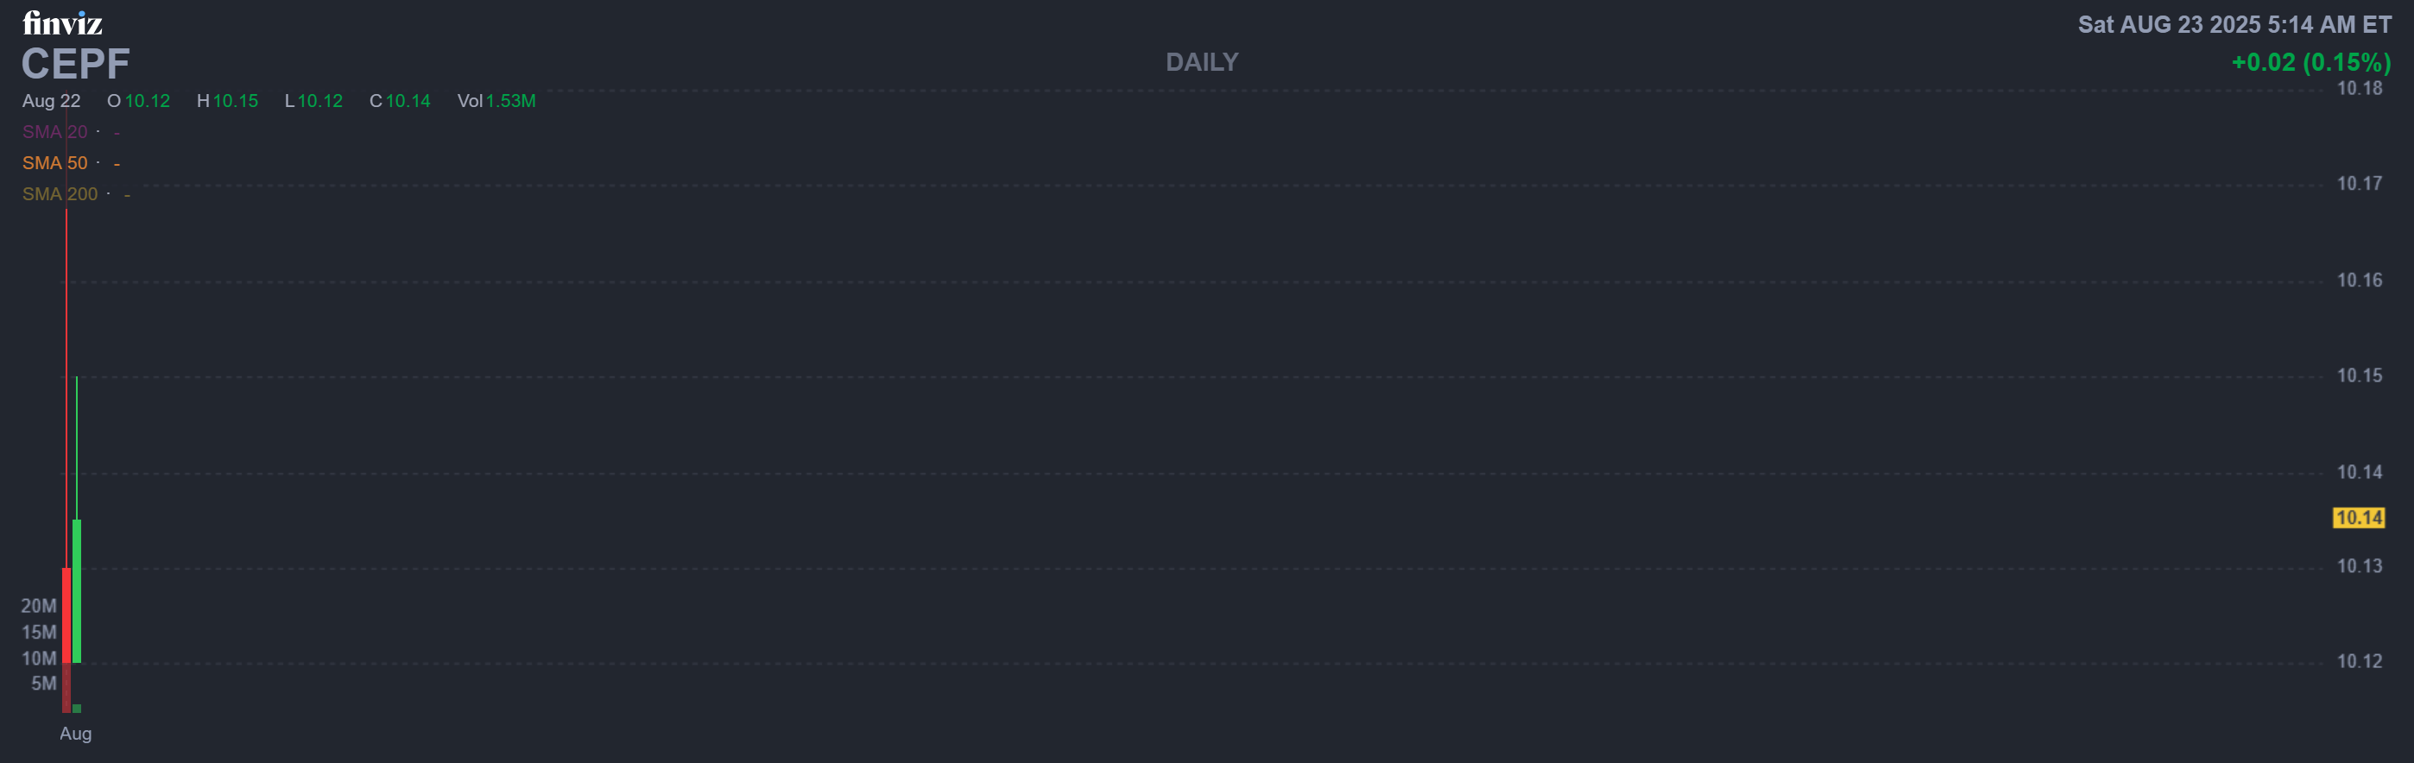Click the red volume bar
Viewport: 2414px width, 763px height.
(x=66, y=687)
